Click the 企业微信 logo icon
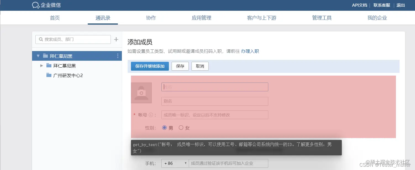The width and height of the screenshot is (415, 170). 35,5
